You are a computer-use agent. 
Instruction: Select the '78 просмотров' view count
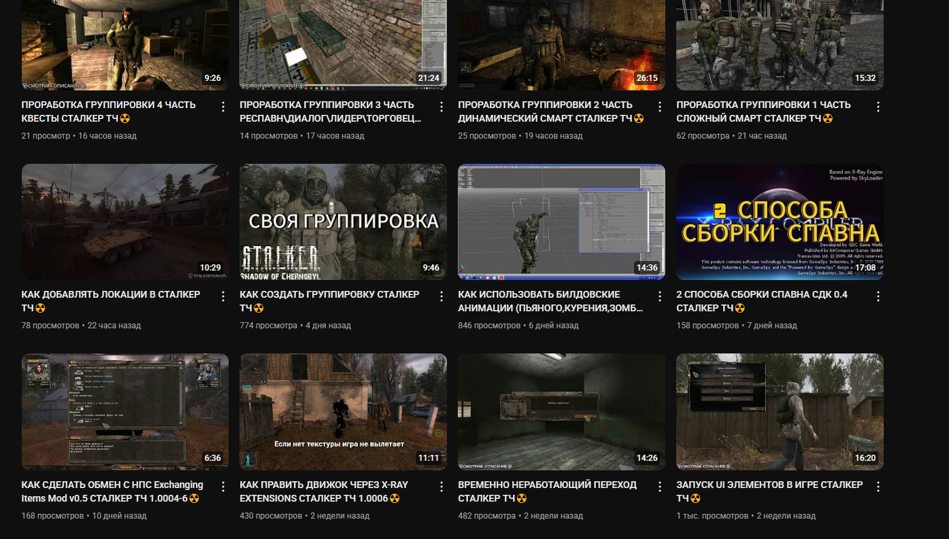[x=50, y=326]
